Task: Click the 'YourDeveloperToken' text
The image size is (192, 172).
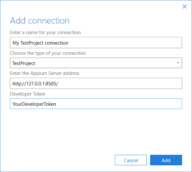Action: (34, 104)
